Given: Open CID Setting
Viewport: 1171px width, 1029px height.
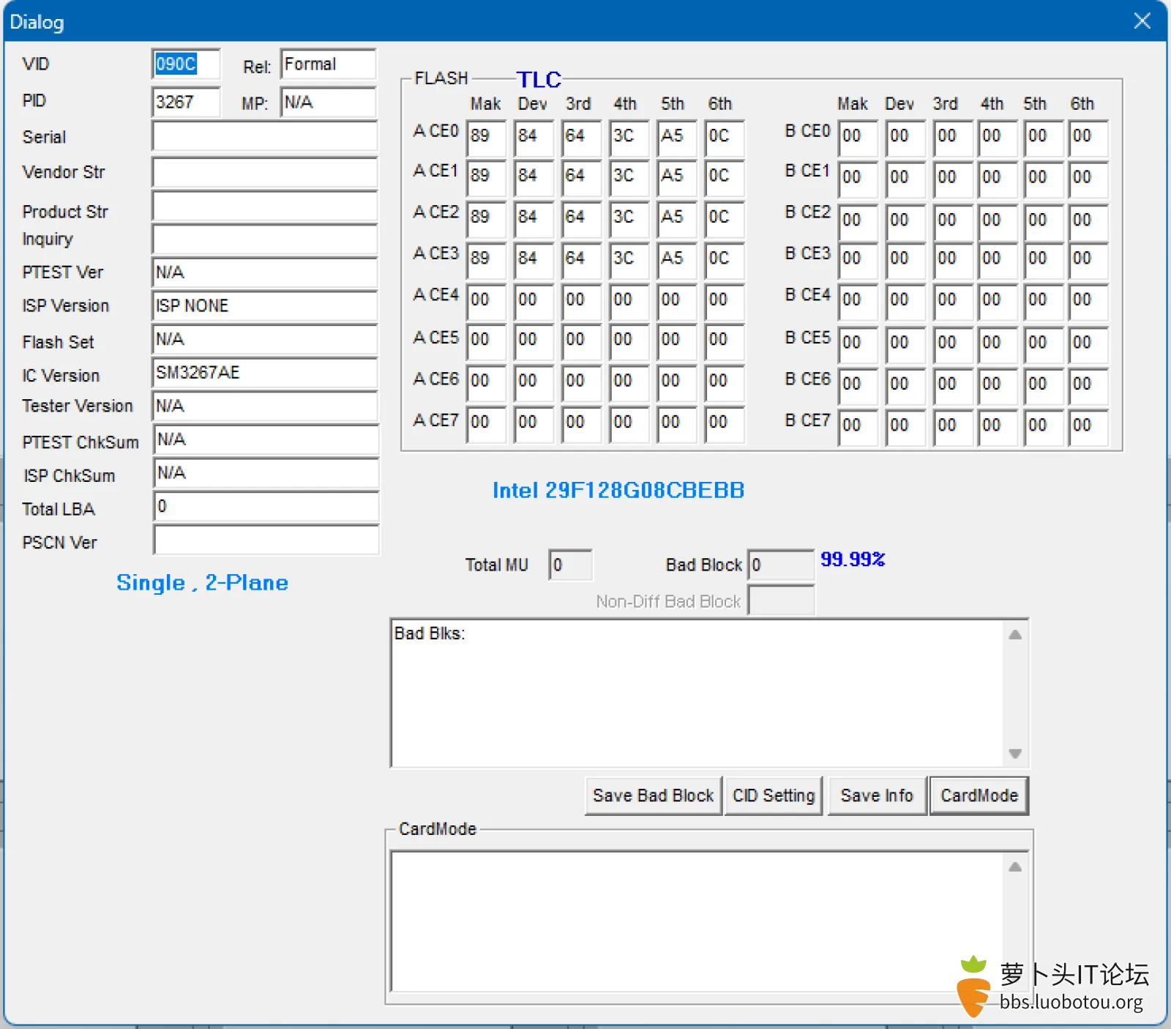Looking at the screenshot, I should [774, 795].
